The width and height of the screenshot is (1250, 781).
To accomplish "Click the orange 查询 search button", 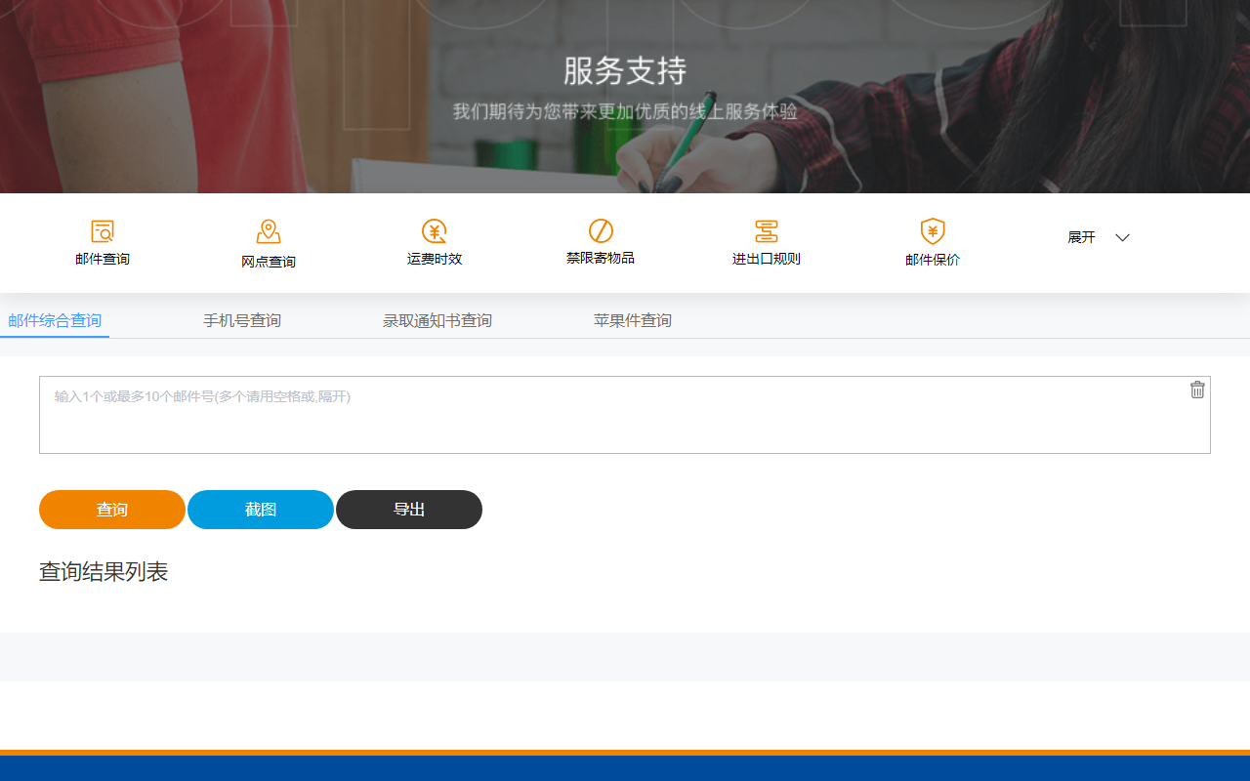I will point(111,509).
